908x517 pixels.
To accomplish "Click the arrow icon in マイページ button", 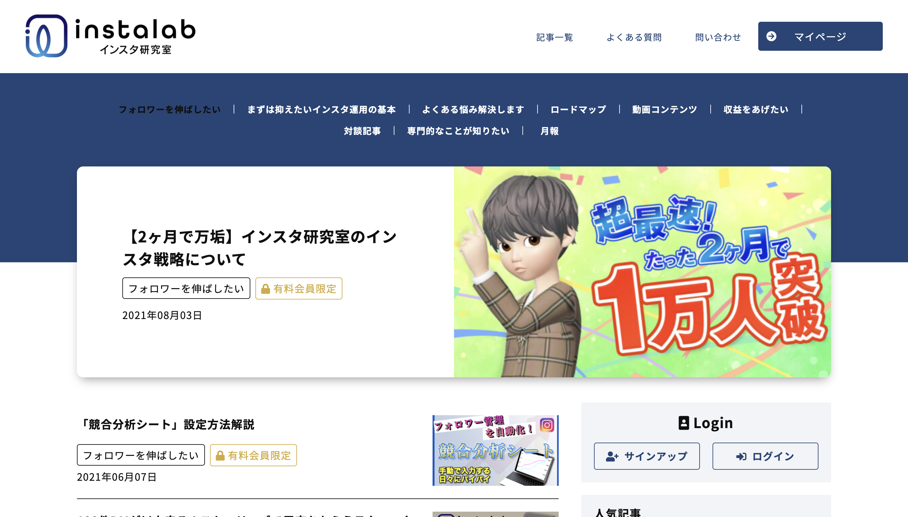I will click(x=771, y=36).
